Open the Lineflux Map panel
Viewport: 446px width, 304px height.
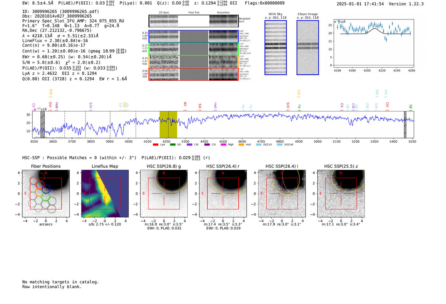pos(105,194)
